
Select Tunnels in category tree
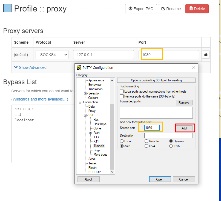tap(99, 146)
